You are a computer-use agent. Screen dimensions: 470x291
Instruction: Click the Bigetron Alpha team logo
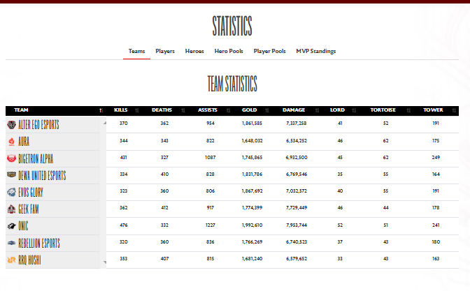pyautogui.click(x=11, y=158)
